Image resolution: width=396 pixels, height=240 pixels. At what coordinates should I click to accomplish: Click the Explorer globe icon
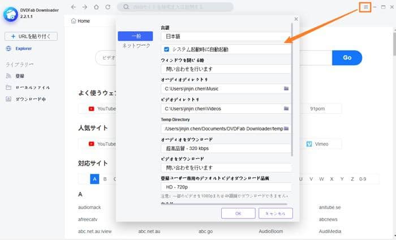coord(8,49)
